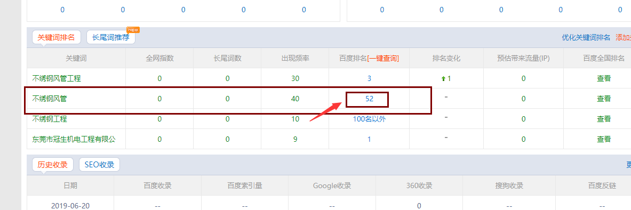Viewport: 631px width, 210px height.
Task: Click the 出现频率 column header
Action: point(295,58)
